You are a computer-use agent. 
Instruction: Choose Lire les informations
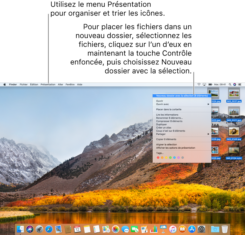click(x=182, y=115)
